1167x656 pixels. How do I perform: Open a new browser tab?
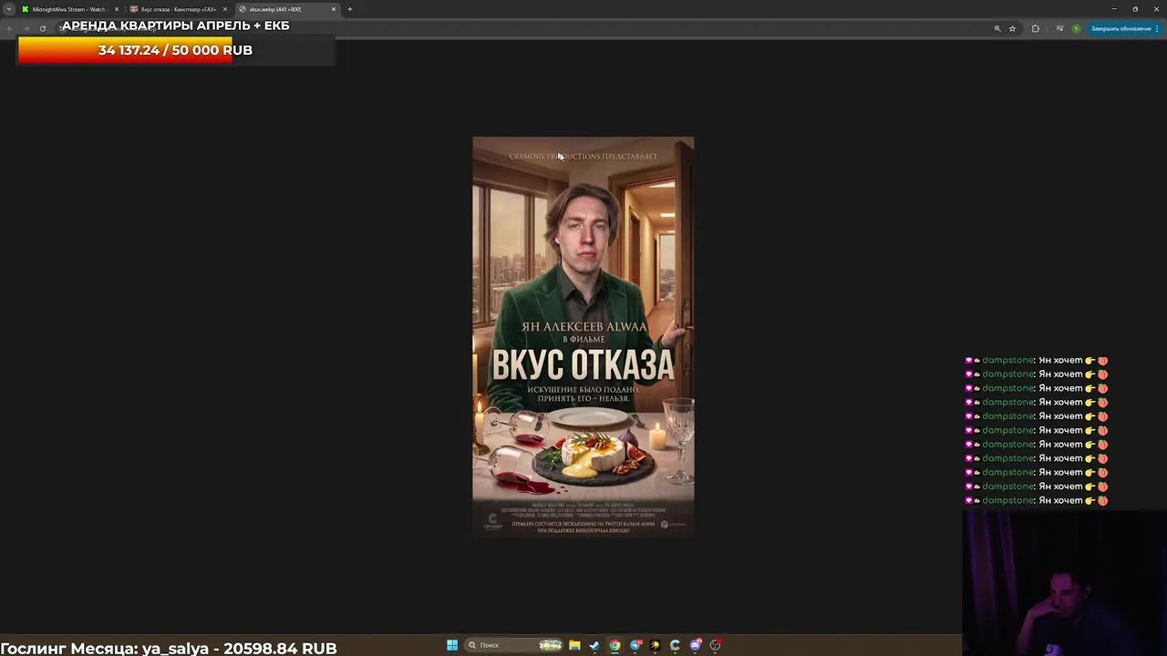click(x=350, y=9)
